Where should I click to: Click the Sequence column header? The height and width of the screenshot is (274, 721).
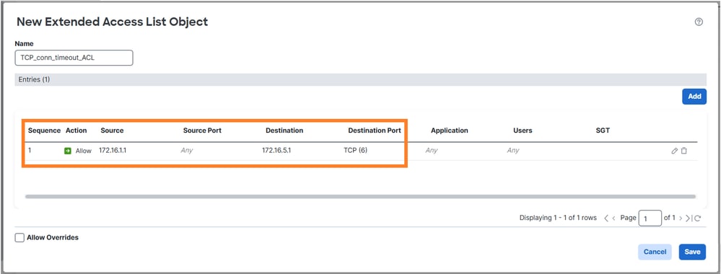coord(44,131)
